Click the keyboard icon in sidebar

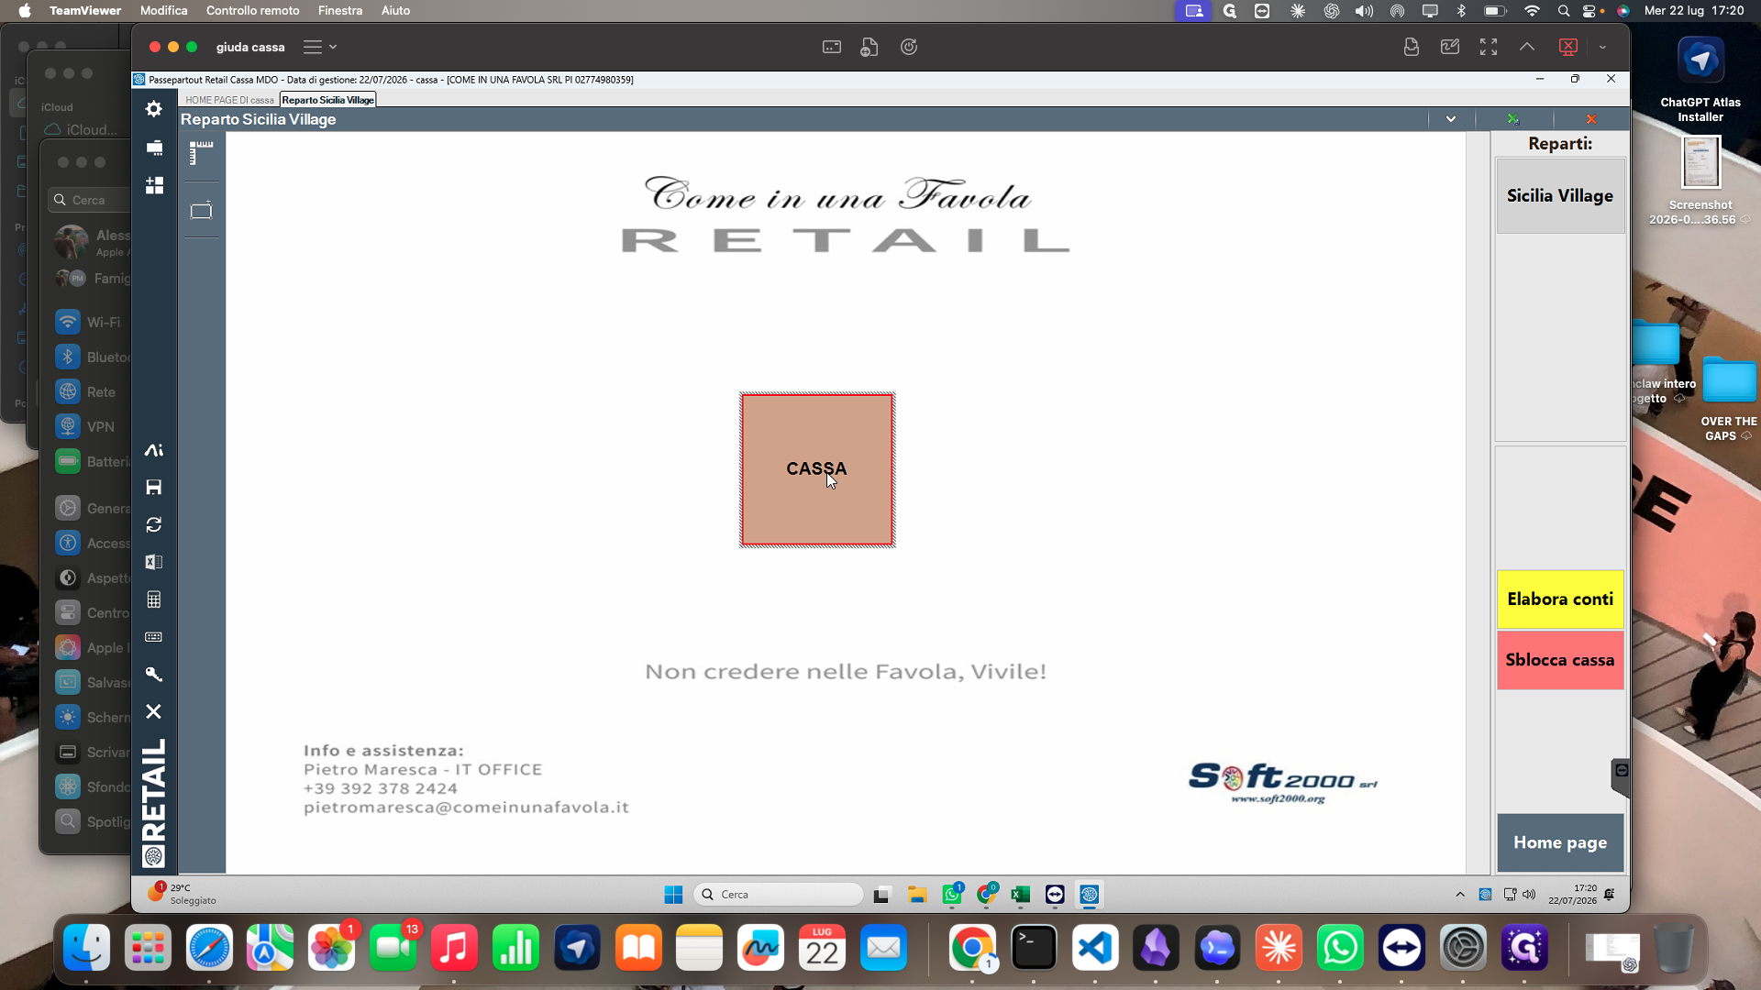pos(154,637)
